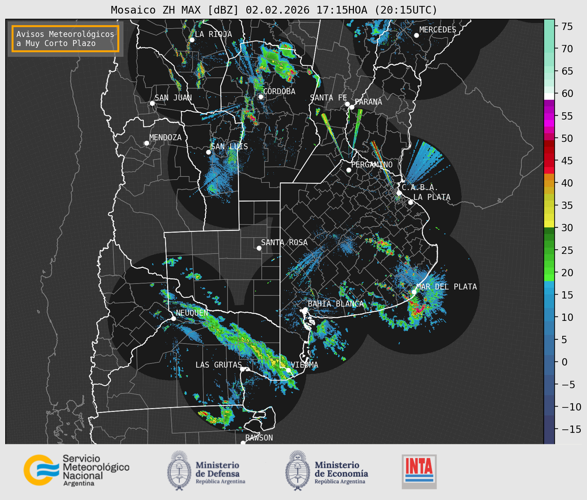Select the Córdoba city marker dot
The width and height of the screenshot is (587, 500).
coord(261,97)
